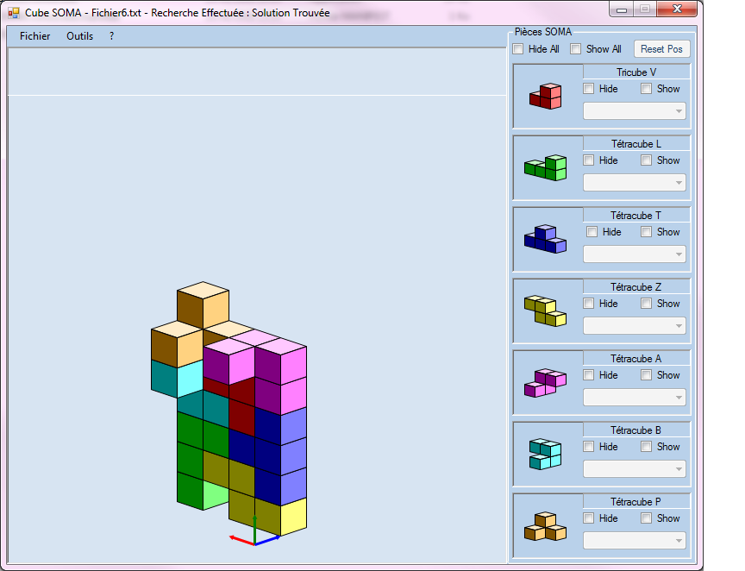Click the green Tétracube L piece icon
Image resolution: width=745 pixels, height=571 pixels.
[x=545, y=167]
